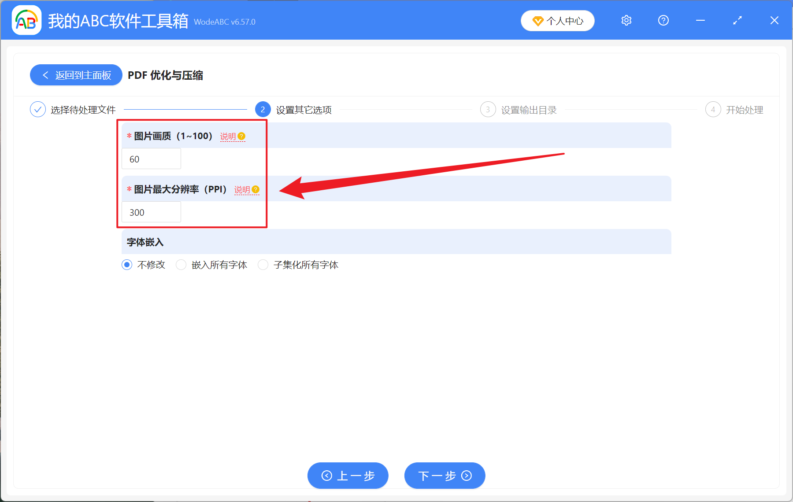Screen dimensions: 793x502
Task: Click 返回到主面板 button
Action: click(76, 75)
